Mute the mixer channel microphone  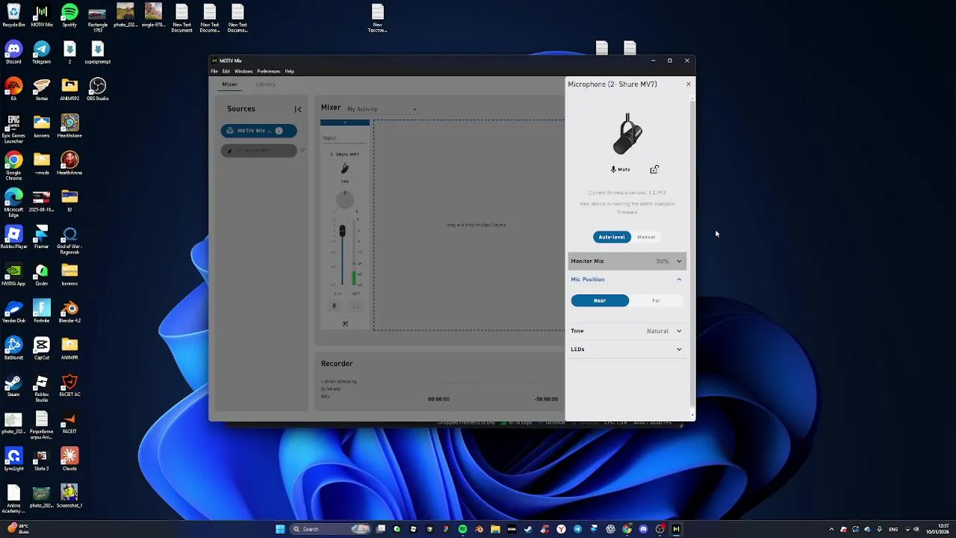coord(334,305)
